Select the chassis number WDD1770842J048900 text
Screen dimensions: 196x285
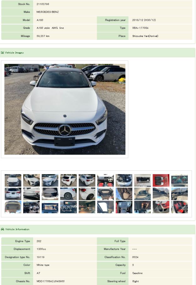(x=50, y=281)
